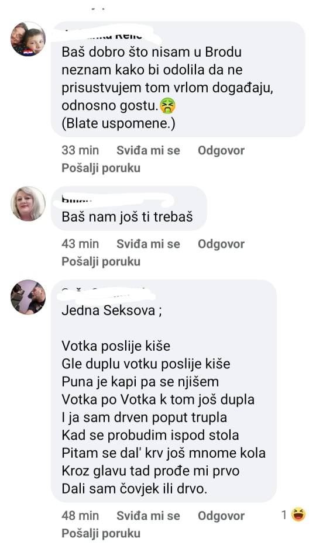Reply to the 43 min comment
This screenshot has width=316, height=549.
pyautogui.click(x=221, y=244)
